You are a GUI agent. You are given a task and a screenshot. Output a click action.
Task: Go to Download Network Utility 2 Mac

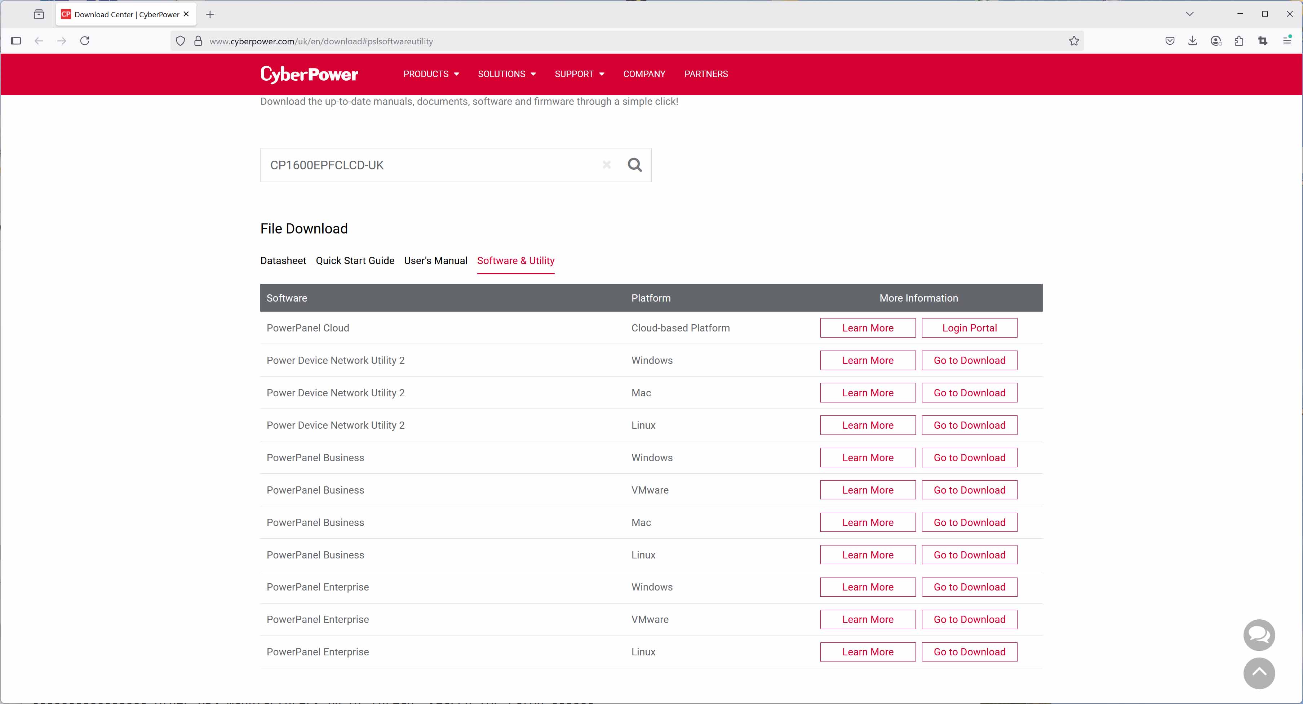click(x=969, y=392)
